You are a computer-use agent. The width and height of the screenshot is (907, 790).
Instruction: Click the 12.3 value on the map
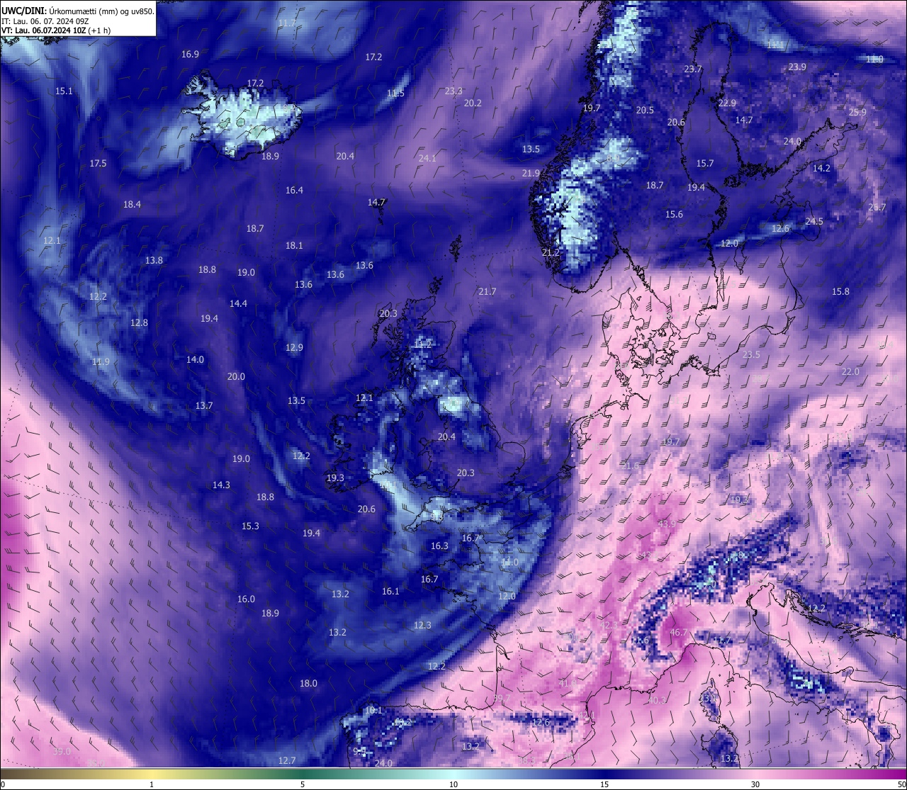point(422,625)
